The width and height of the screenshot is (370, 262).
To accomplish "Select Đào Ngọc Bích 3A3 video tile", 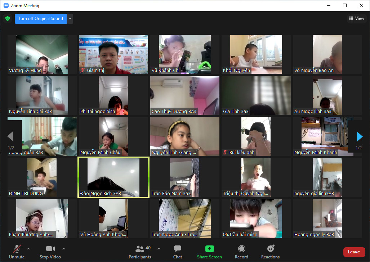I will tap(113, 177).
